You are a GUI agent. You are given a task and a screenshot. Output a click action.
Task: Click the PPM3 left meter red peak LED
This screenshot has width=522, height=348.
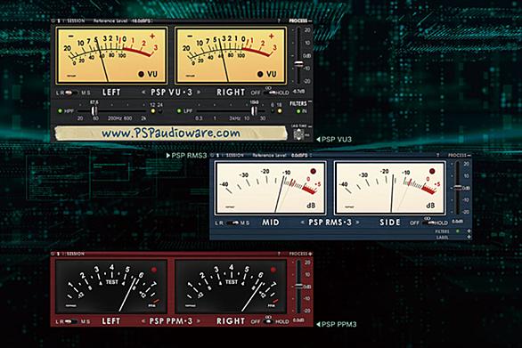pos(154,270)
